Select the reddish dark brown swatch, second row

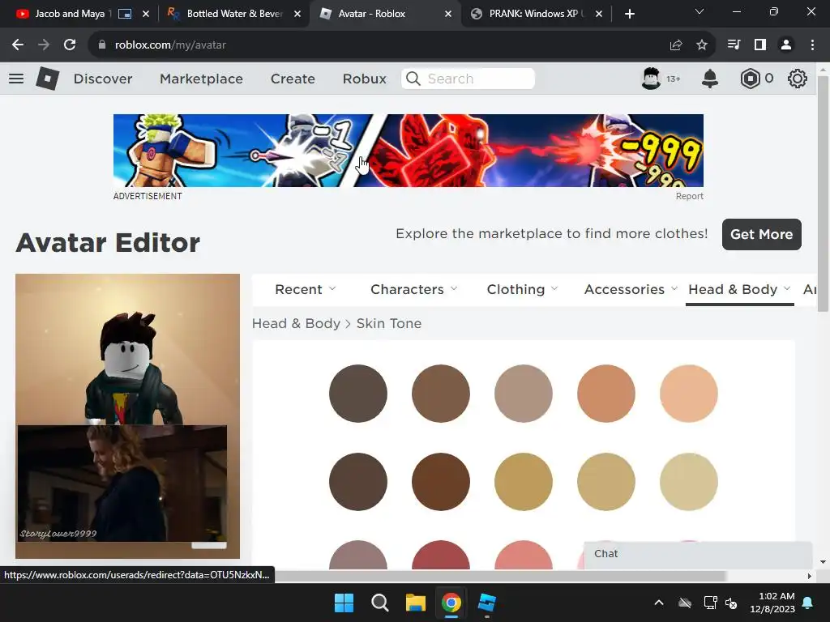(x=440, y=482)
